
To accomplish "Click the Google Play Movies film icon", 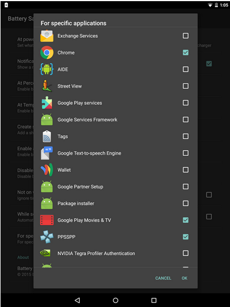I will click(x=46, y=220).
